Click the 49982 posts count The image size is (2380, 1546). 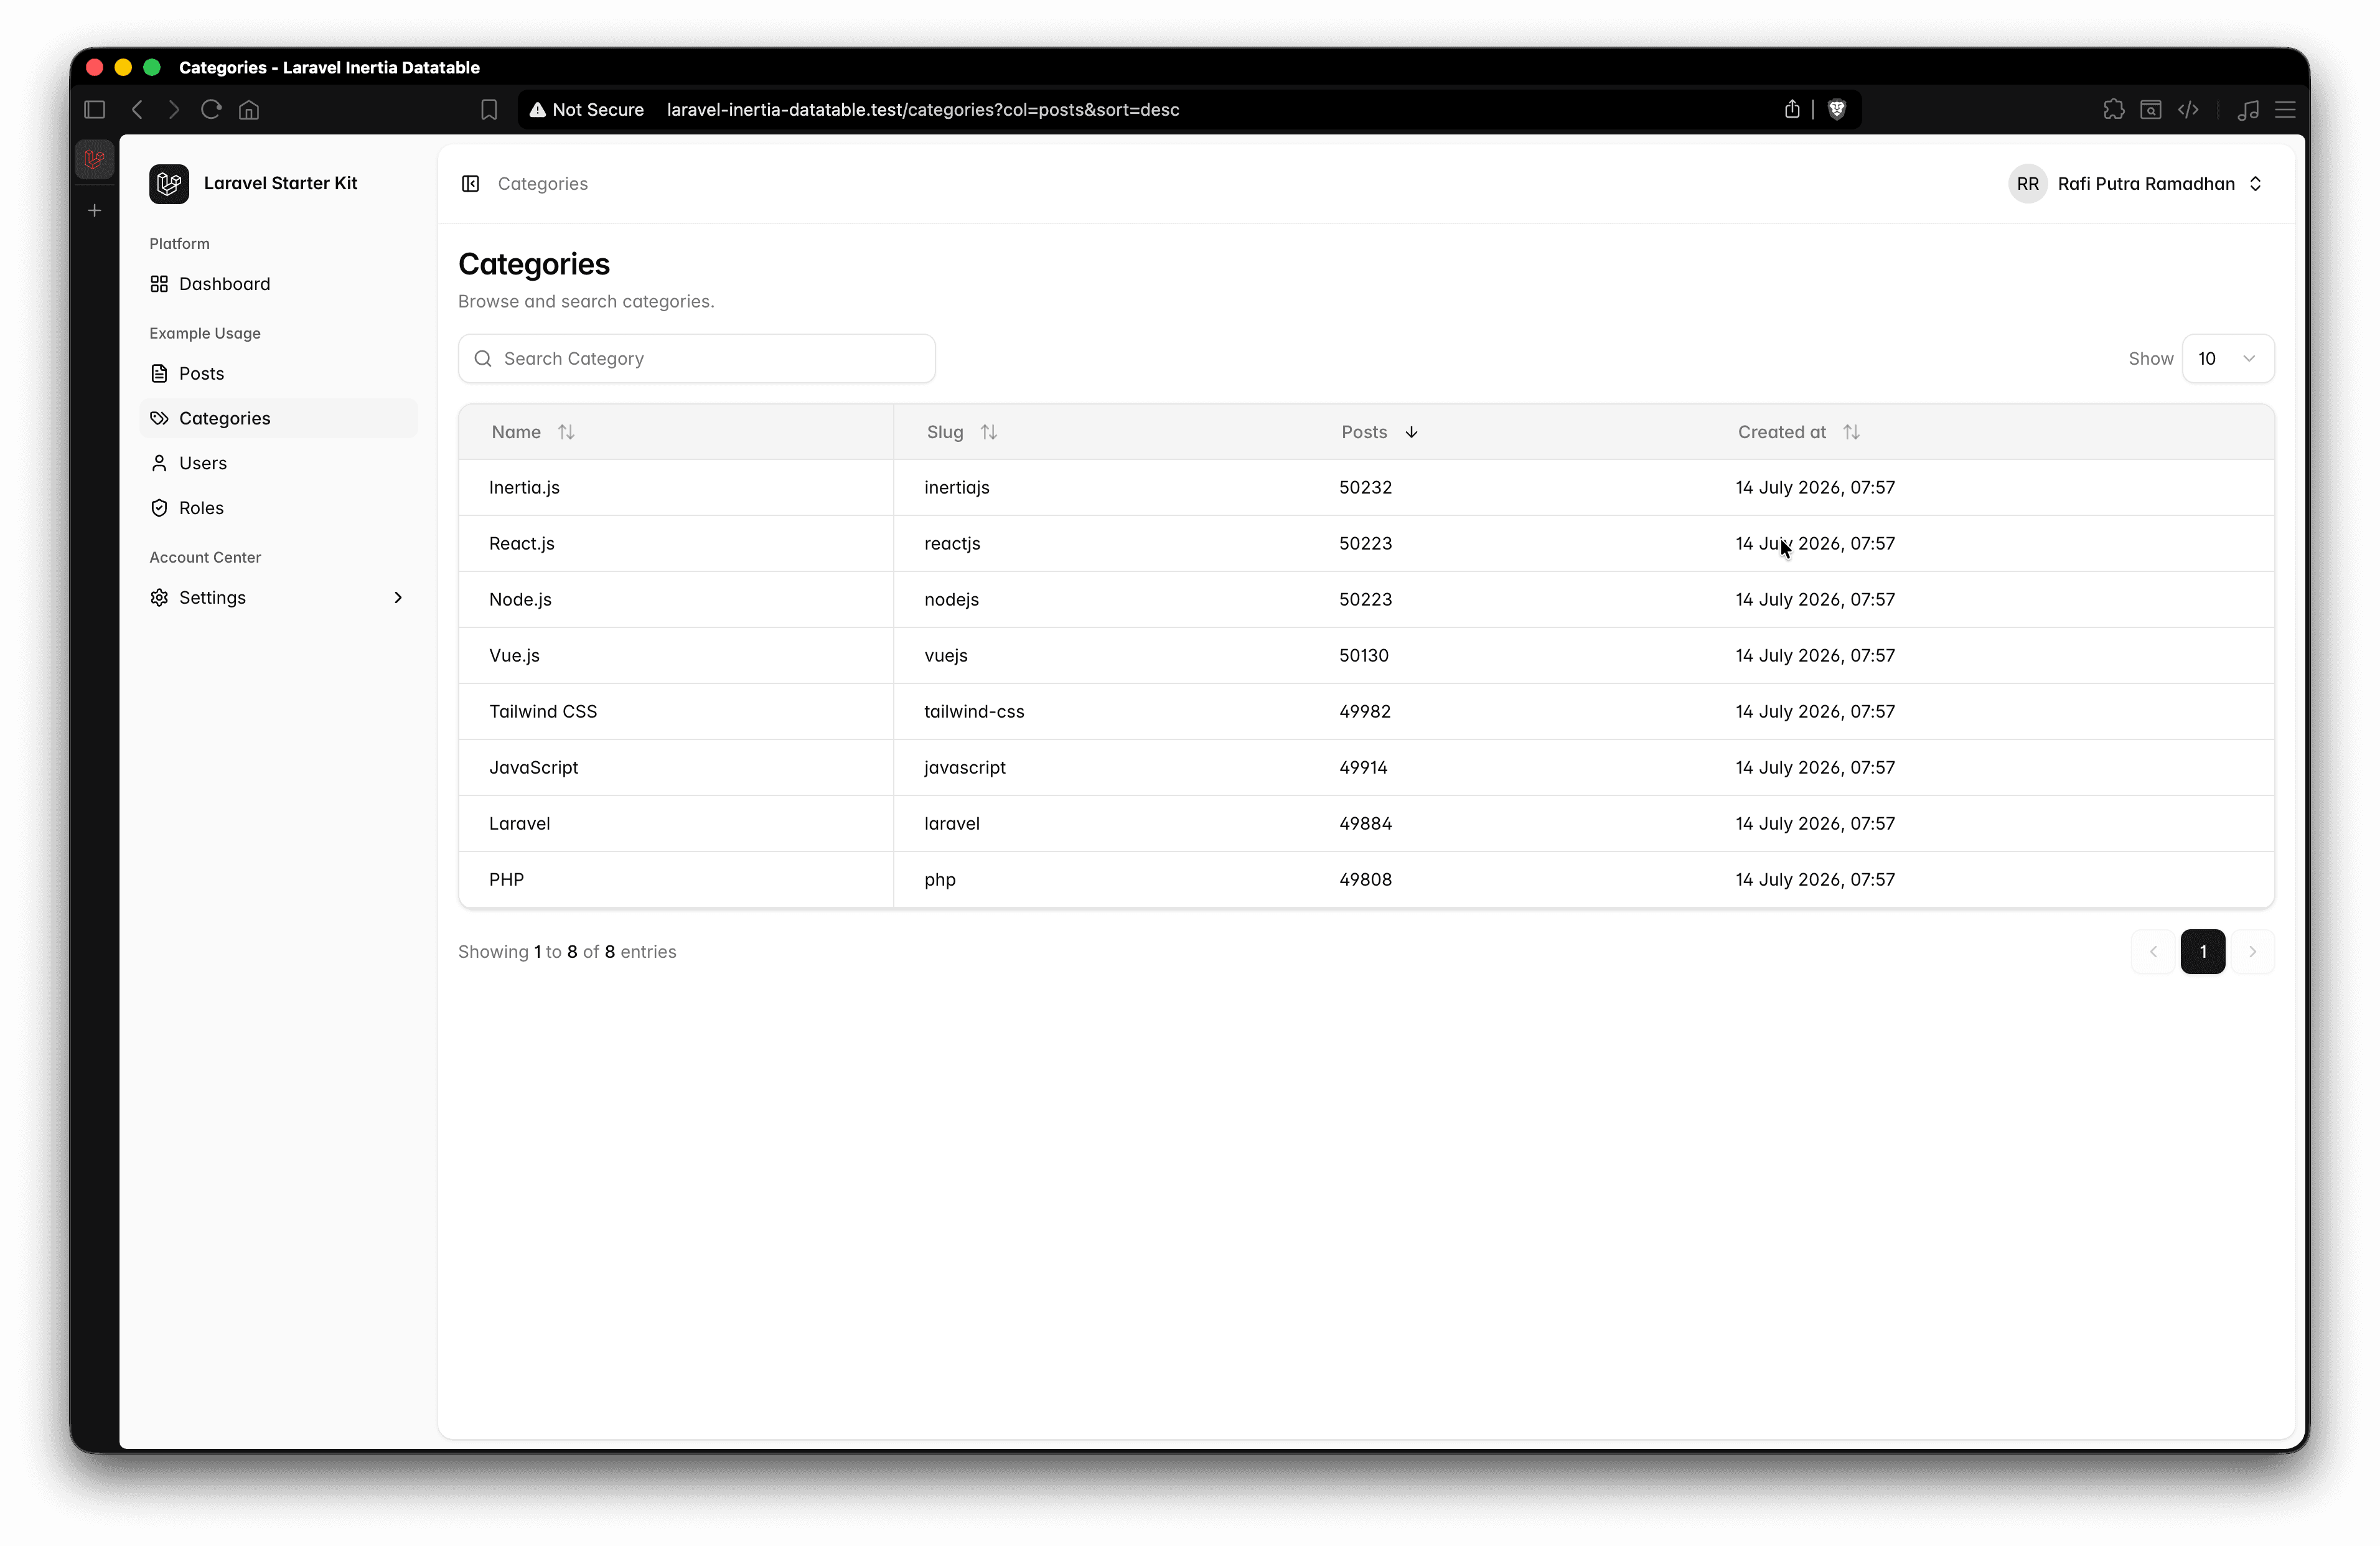pos(1365,712)
